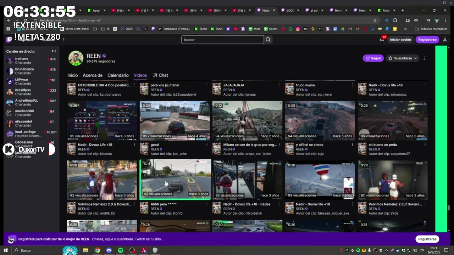The width and height of the screenshot is (454, 255).
Task: Click Registrarse in the purple bottom banner
Action: (427, 239)
